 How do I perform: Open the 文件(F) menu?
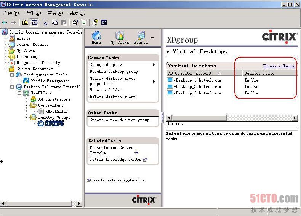[x=11, y=13]
